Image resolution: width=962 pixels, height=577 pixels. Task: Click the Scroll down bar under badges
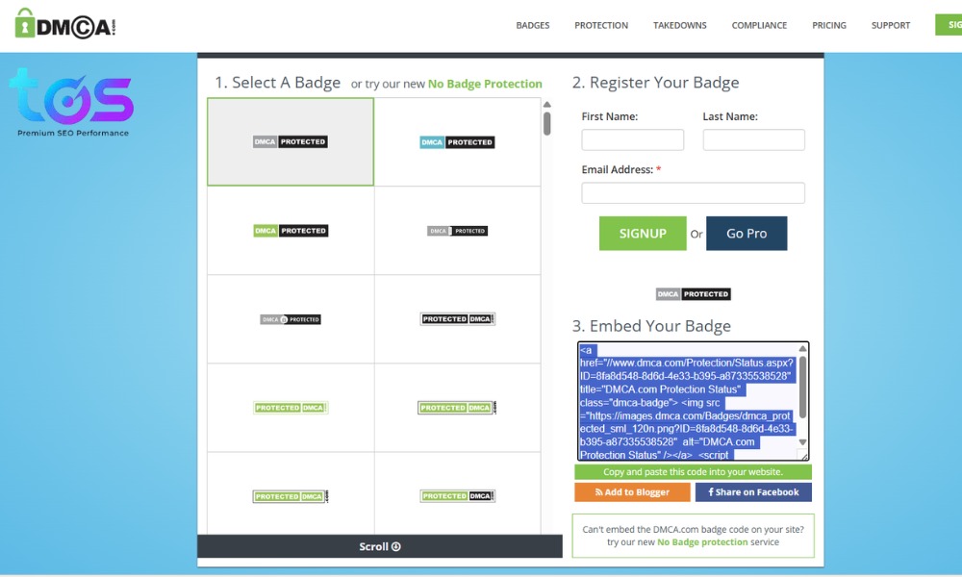point(380,546)
